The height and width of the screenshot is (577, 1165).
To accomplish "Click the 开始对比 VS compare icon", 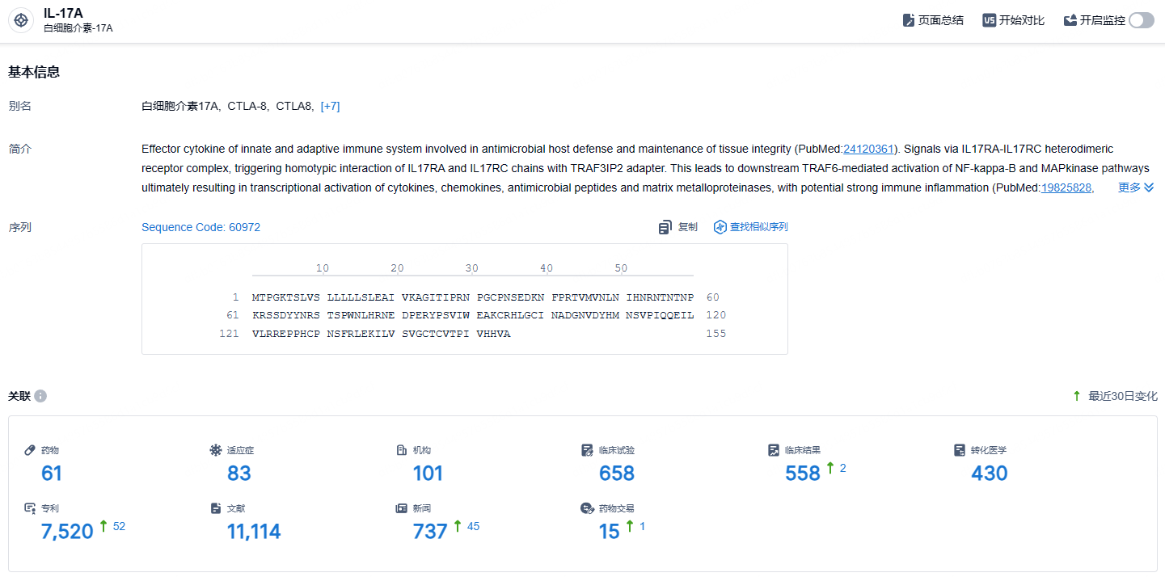I will pos(989,20).
